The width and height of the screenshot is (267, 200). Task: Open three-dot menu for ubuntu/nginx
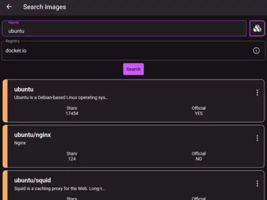[257, 138]
